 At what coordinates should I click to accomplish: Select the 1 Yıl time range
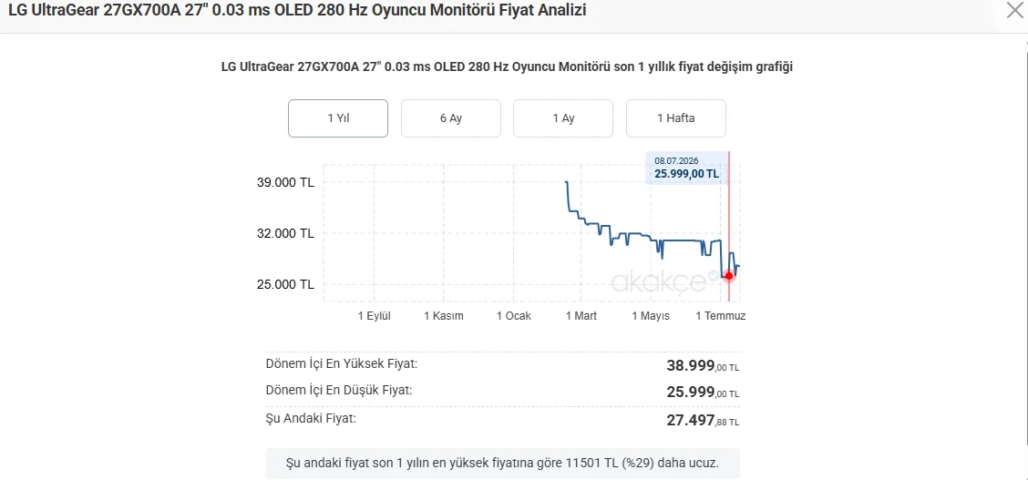(x=338, y=118)
